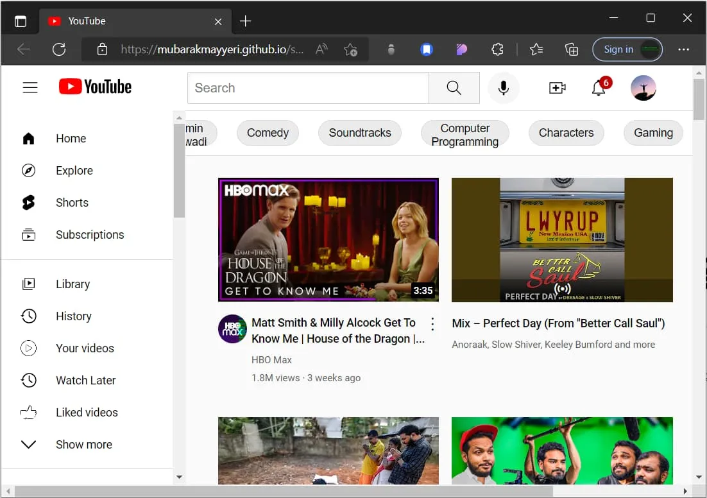Click the YouTube logo
707x498 pixels.
[x=95, y=87]
